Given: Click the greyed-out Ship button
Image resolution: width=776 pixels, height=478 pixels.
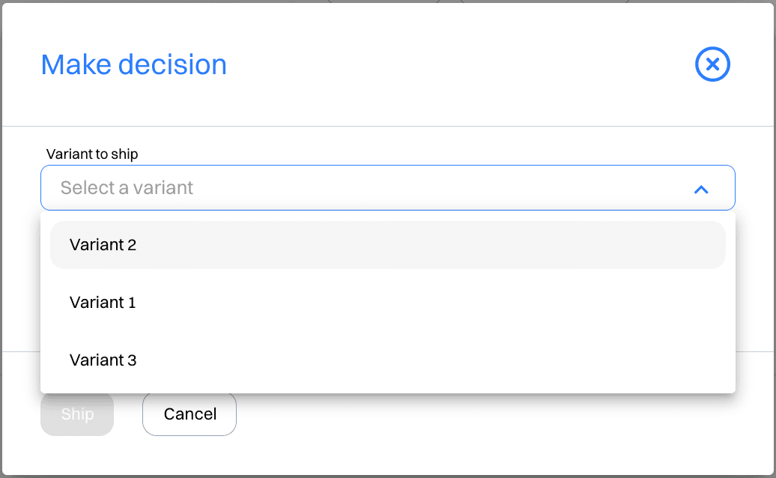Looking at the screenshot, I should click(77, 414).
